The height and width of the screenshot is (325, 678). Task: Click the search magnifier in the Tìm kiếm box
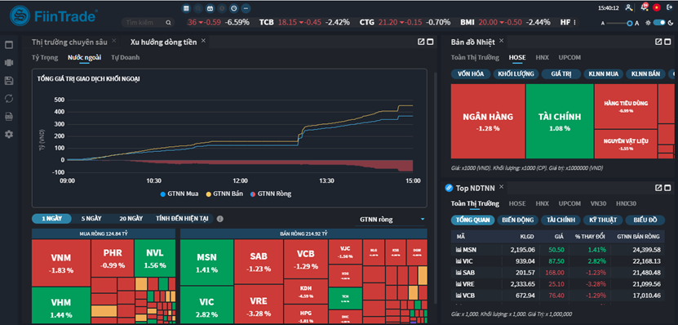click(x=168, y=23)
